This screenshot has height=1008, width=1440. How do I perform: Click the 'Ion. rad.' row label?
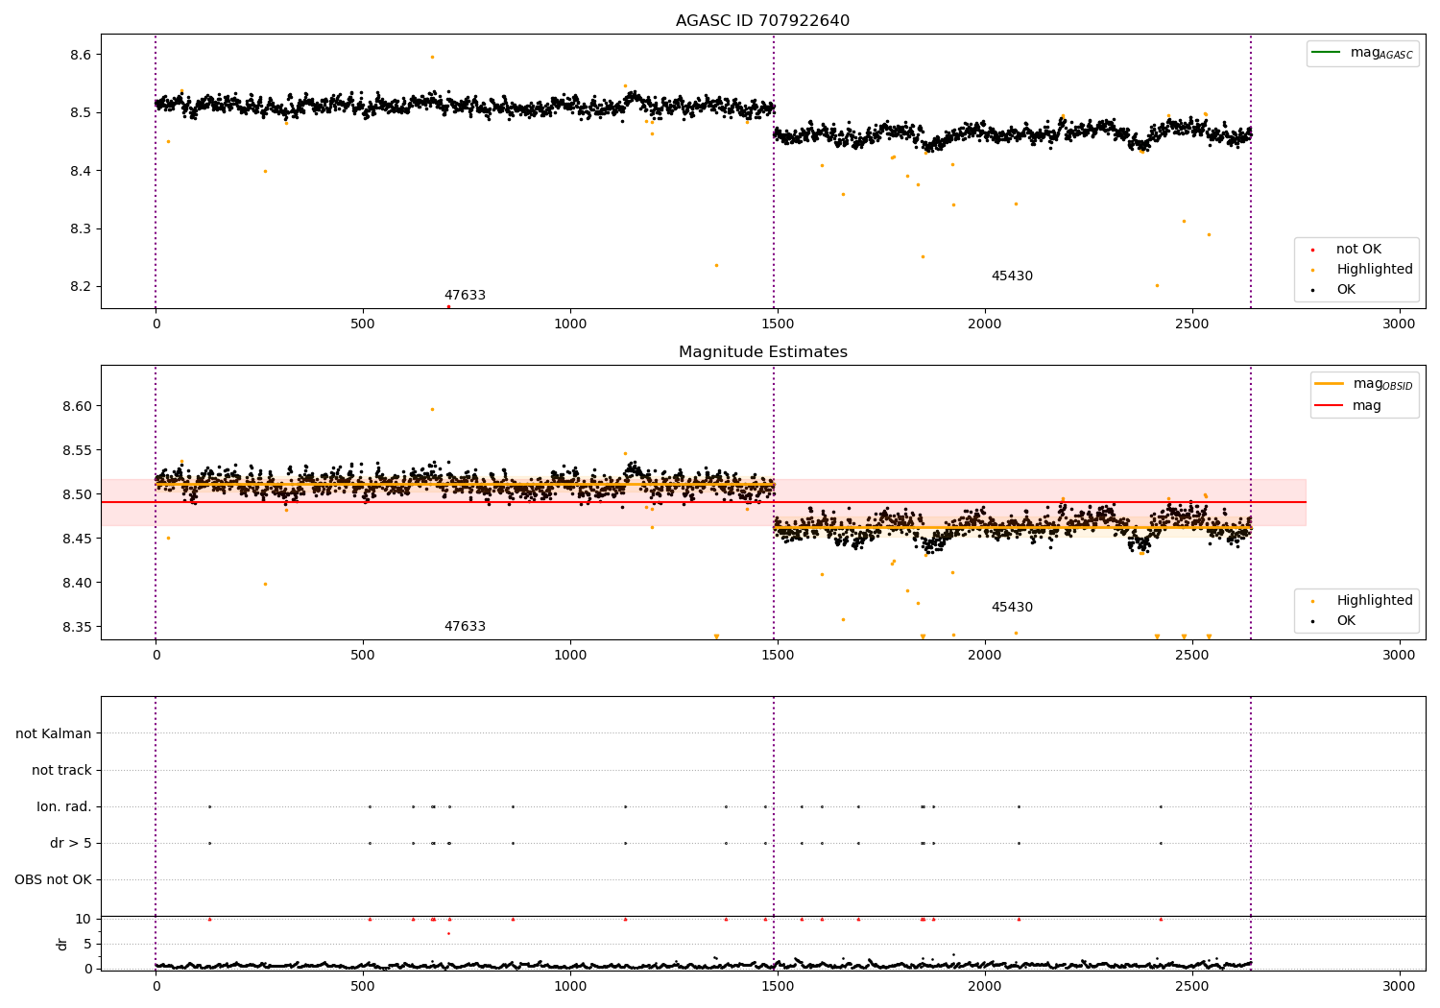(64, 807)
